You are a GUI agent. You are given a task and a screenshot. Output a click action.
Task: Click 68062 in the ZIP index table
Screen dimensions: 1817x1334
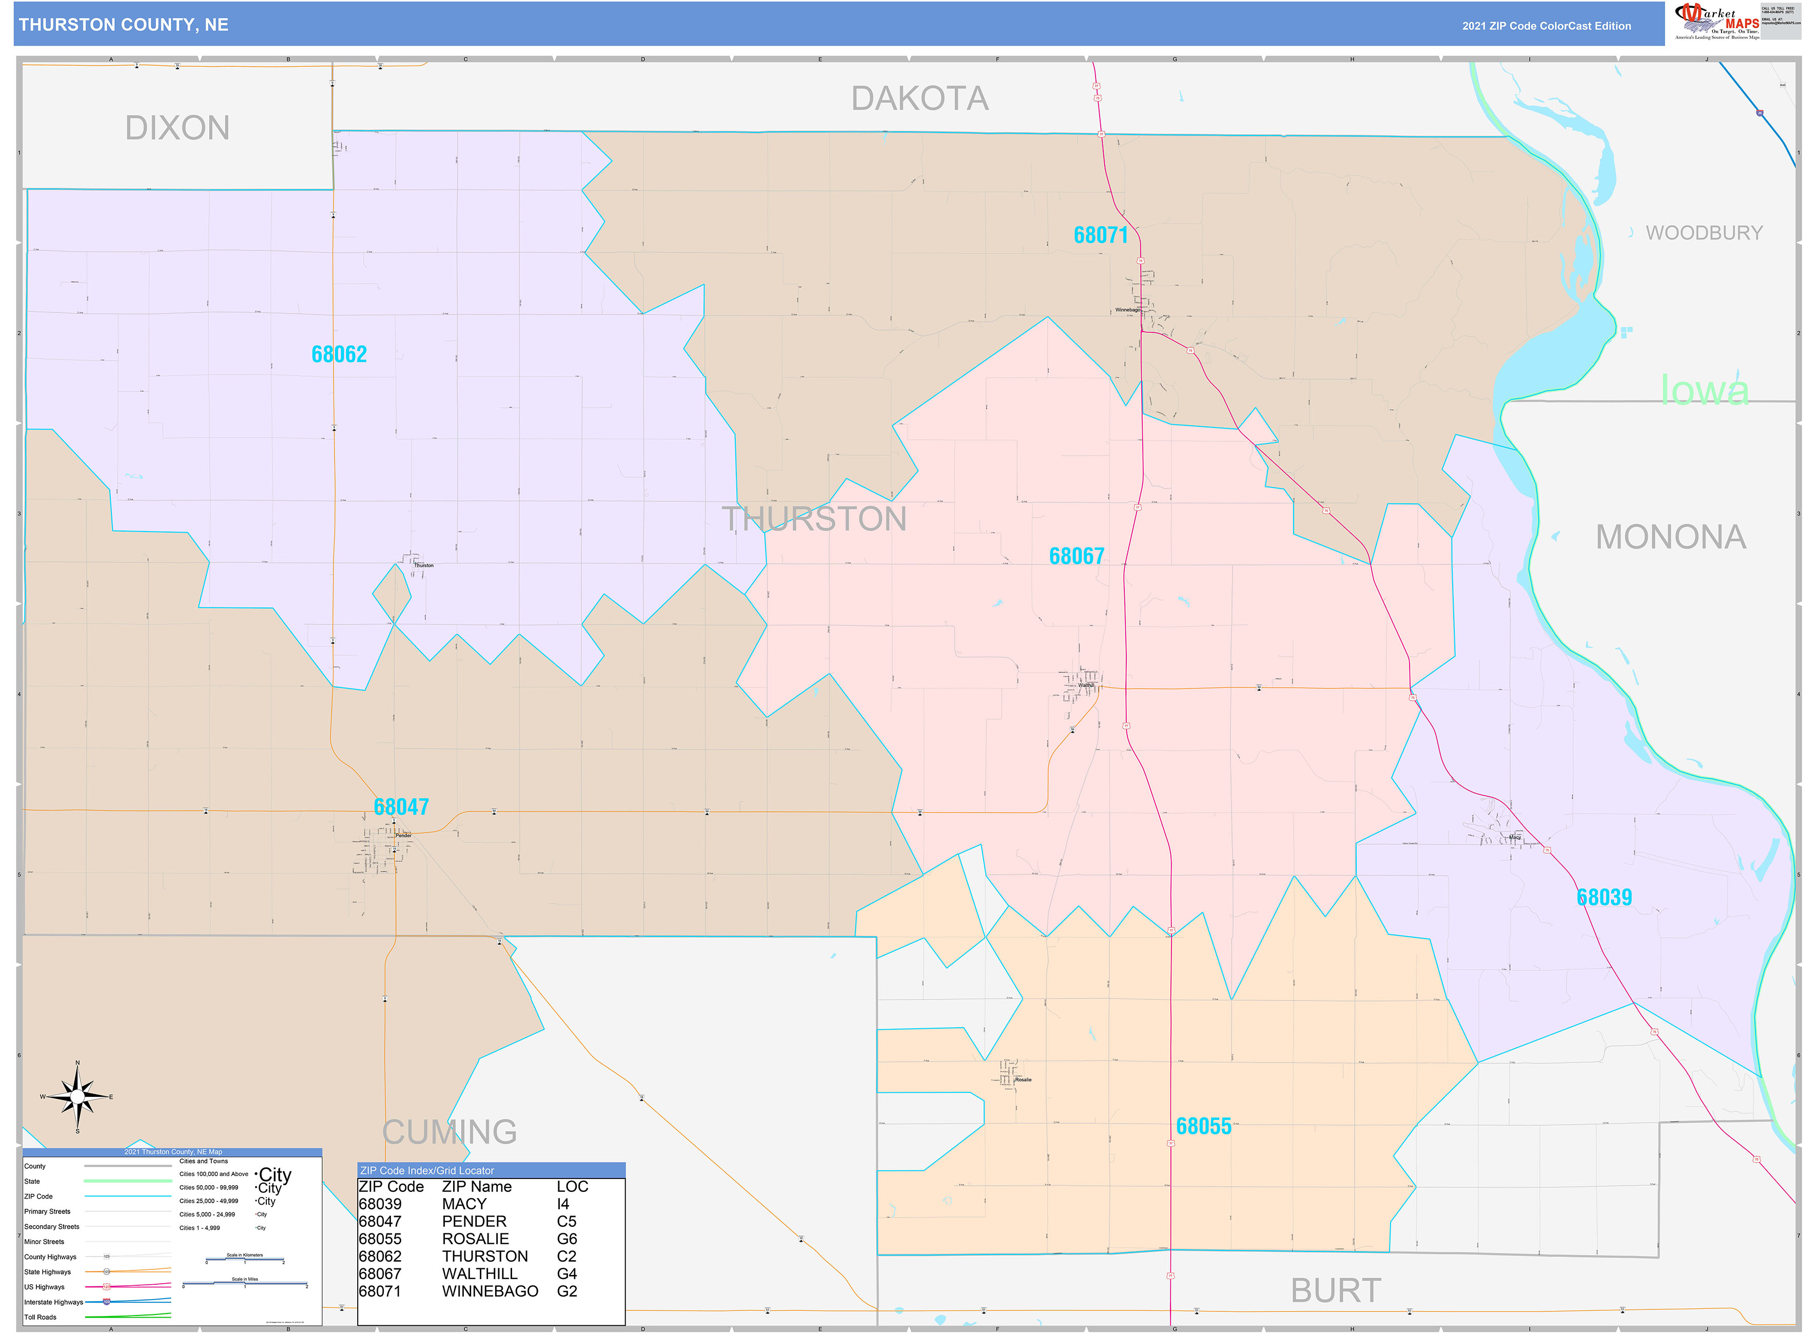pyautogui.click(x=380, y=1257)
